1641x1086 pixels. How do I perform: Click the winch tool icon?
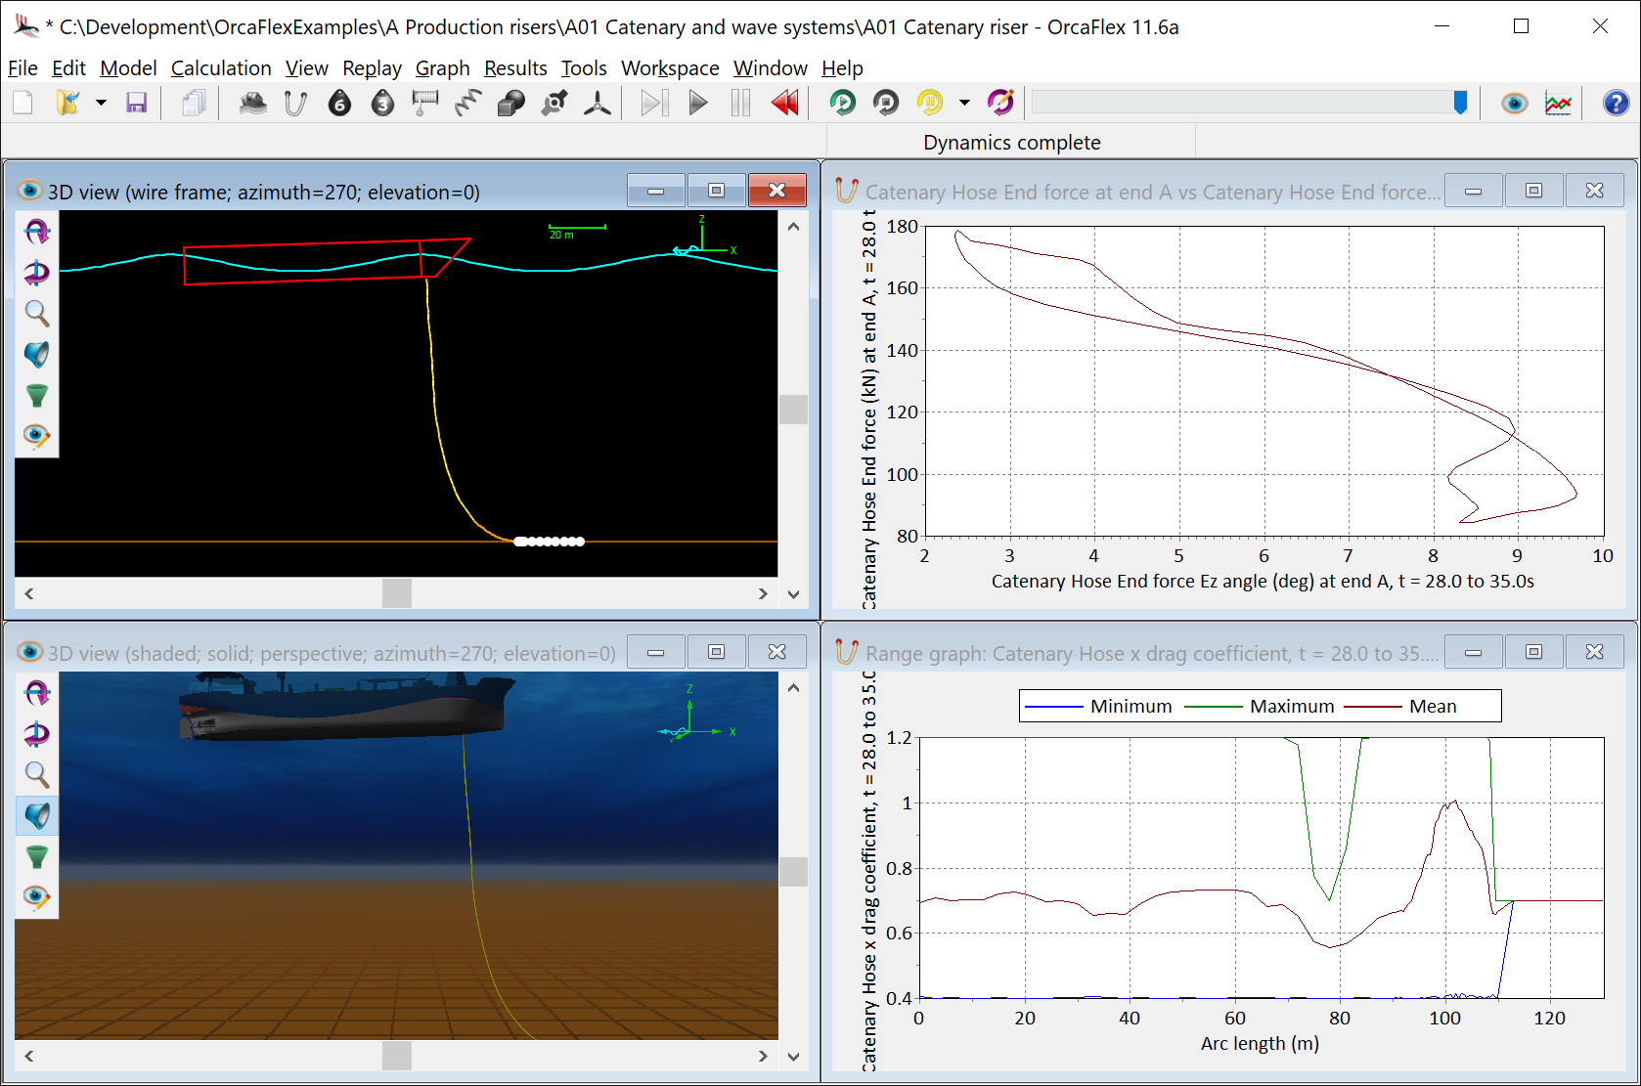point(425,103)
